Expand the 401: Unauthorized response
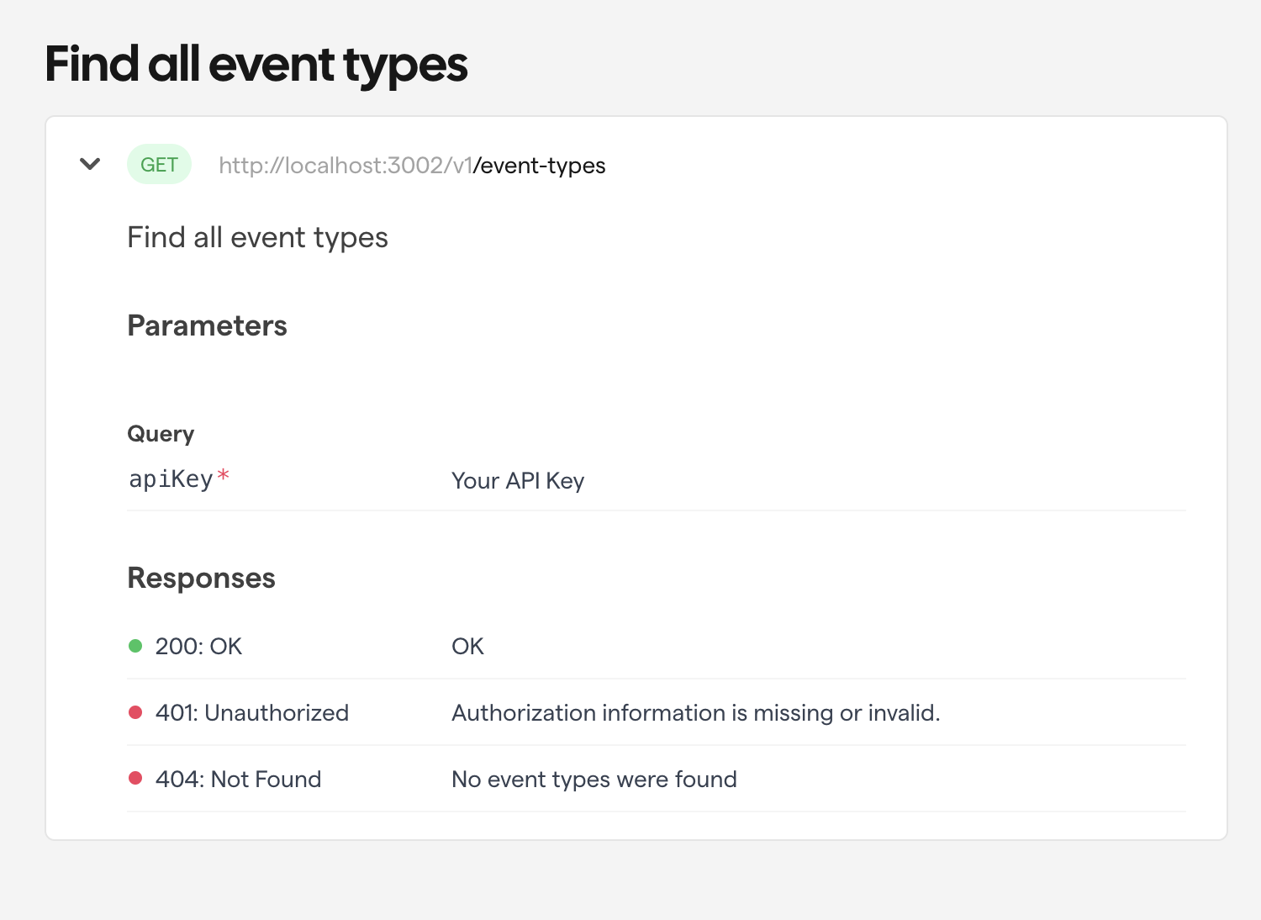 pyautogui.click(x=251, y=713)
